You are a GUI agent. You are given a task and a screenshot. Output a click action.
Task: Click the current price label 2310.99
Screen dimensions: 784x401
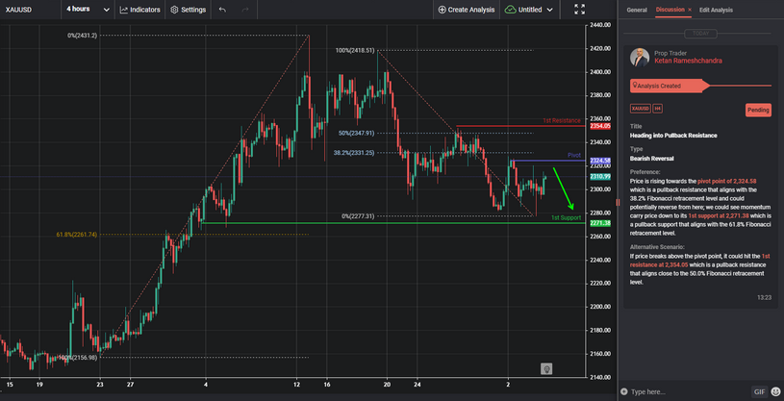point(600,177)
